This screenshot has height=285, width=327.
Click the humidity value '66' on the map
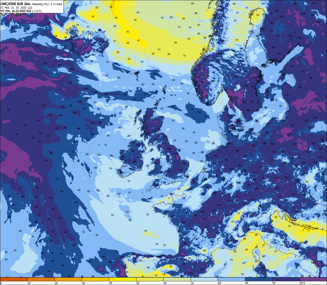coord(196,13)
